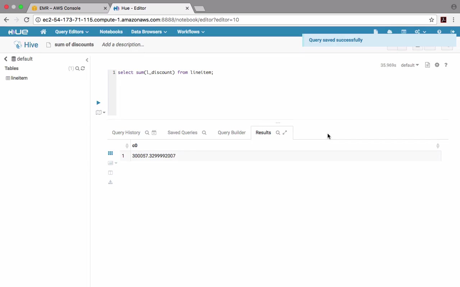Switch to the Query History tab
Screen dimensions: 460x287
tap(126, 132)
